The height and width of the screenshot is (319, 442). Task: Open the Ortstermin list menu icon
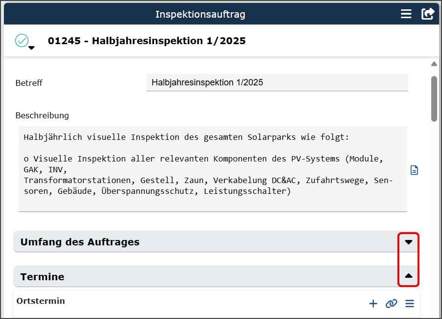point(410,303)
